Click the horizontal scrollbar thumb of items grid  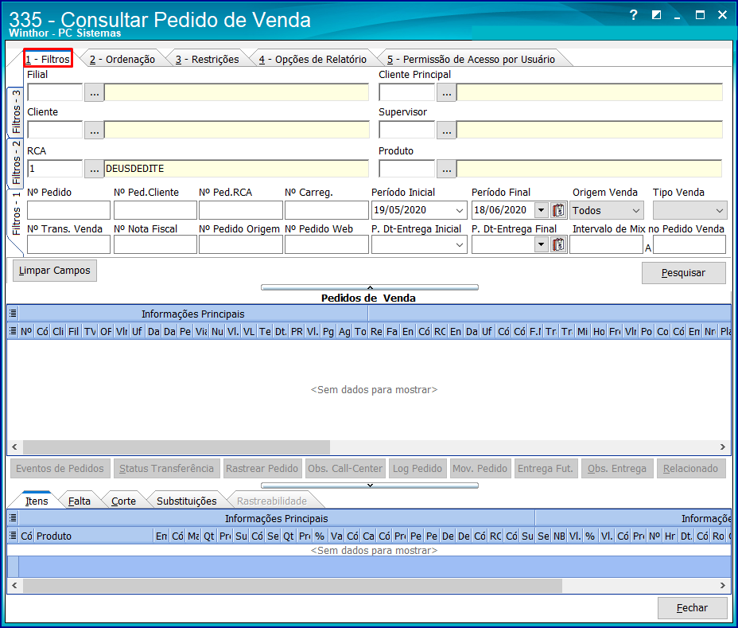293,585
